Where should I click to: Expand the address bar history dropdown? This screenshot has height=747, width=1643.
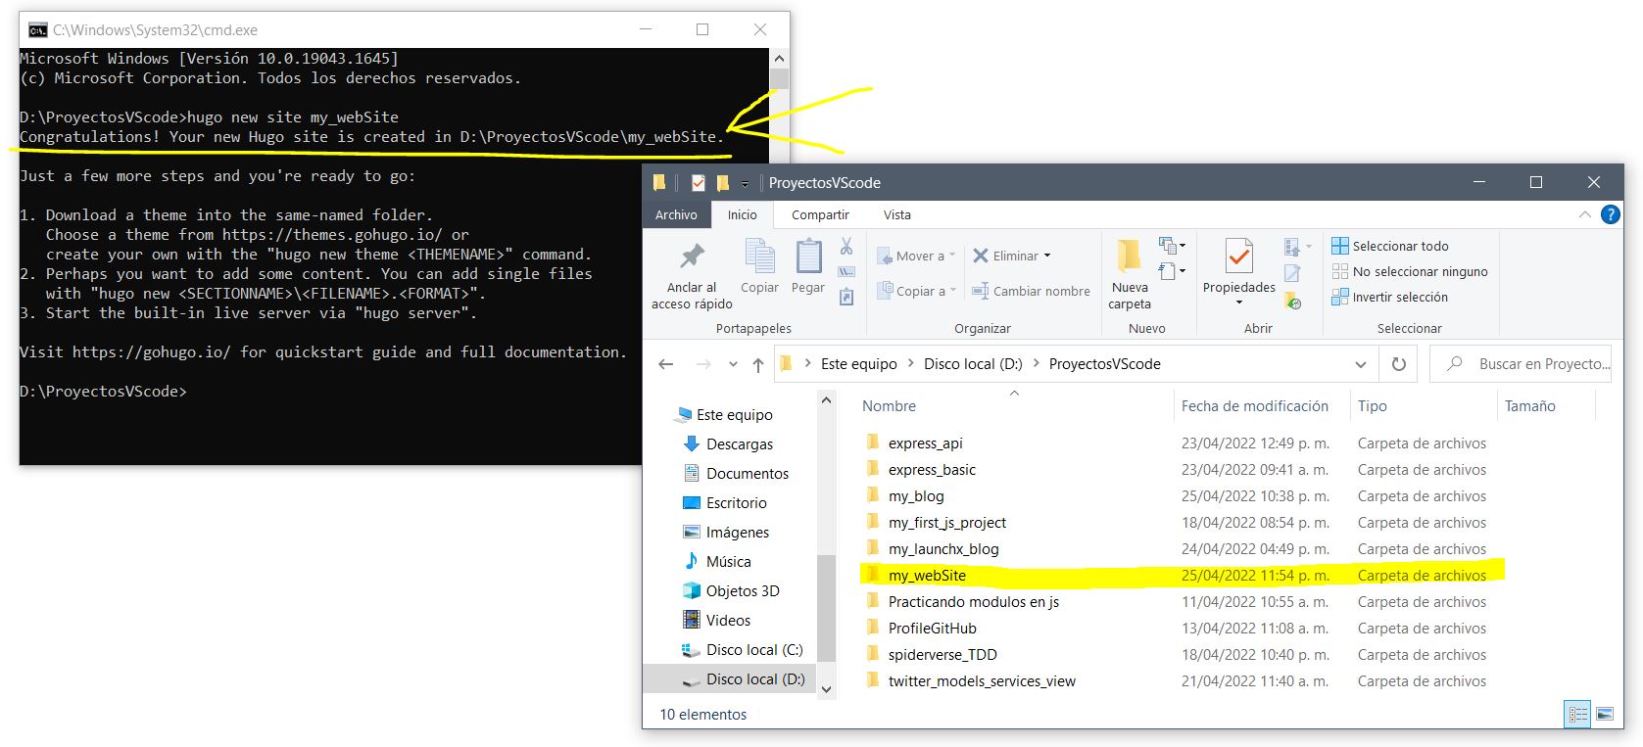click(1360, 364)
